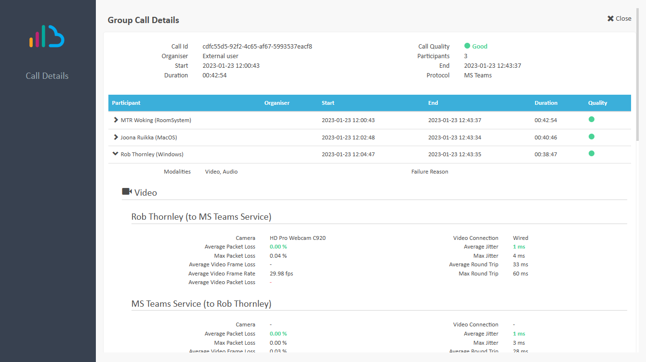Screen dimensions: 646x362
Task: Click Max Round Trip value 60 ms
Action: (x=521, y=274)
